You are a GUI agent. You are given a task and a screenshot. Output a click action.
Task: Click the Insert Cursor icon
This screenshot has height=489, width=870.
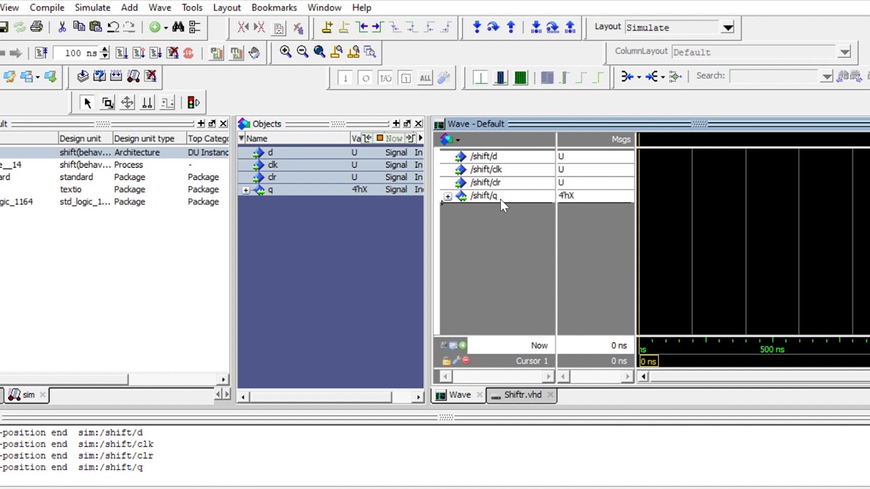click(327, 27)
